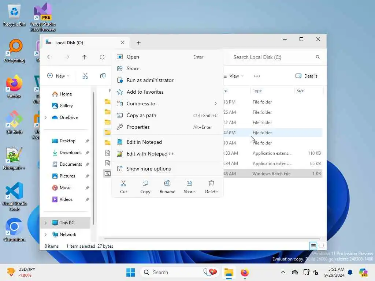Expand Network tree node
The image size is (375, 281).
pyautogui.click(x=45, y=235)
